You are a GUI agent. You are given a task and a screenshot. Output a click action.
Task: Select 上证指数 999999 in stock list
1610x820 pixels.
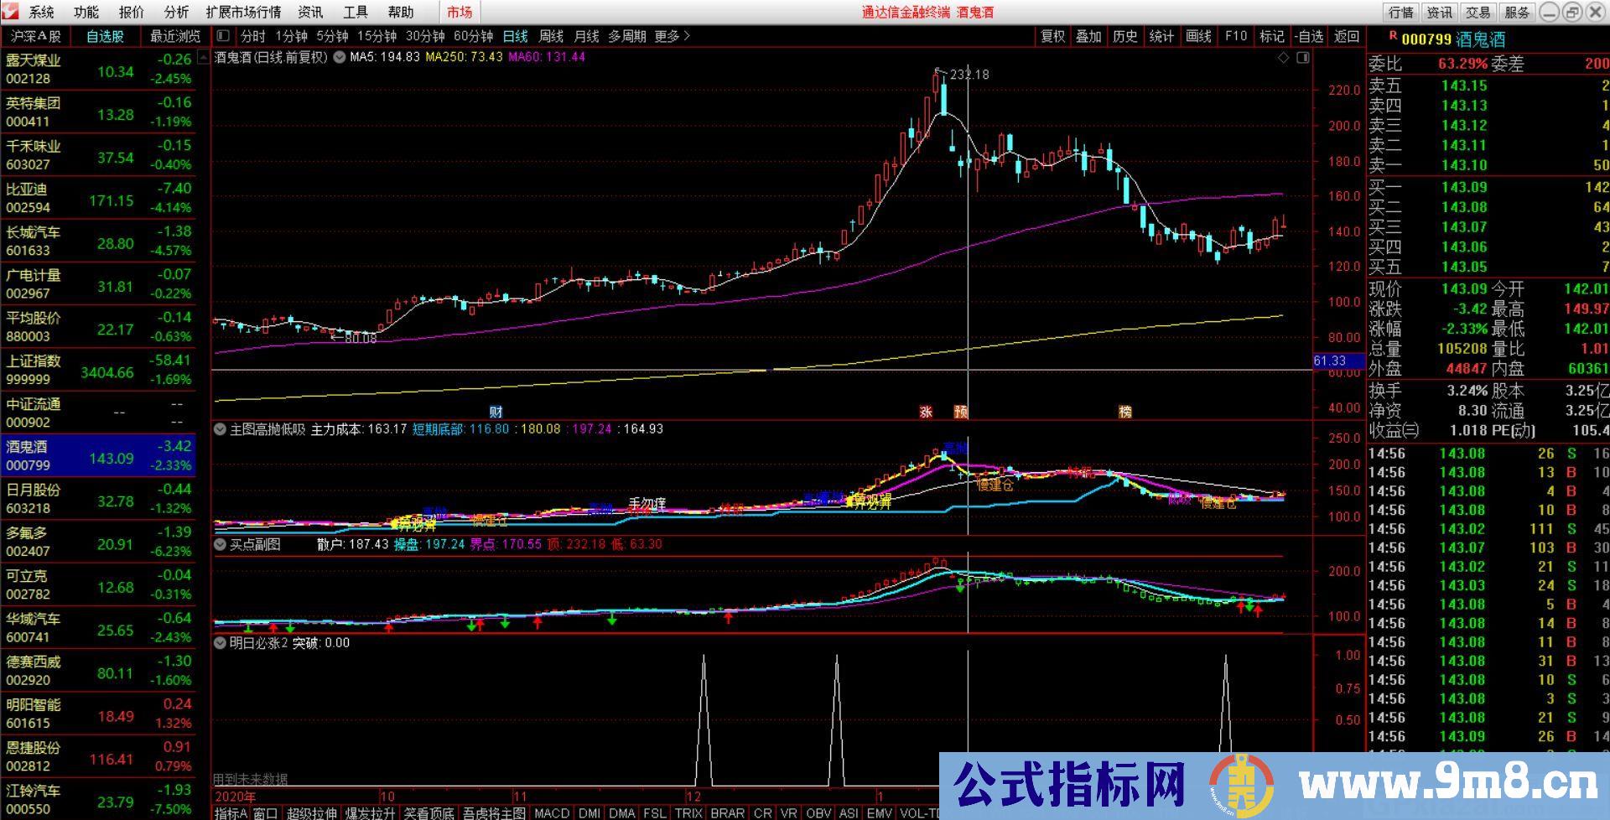[98, 370]
